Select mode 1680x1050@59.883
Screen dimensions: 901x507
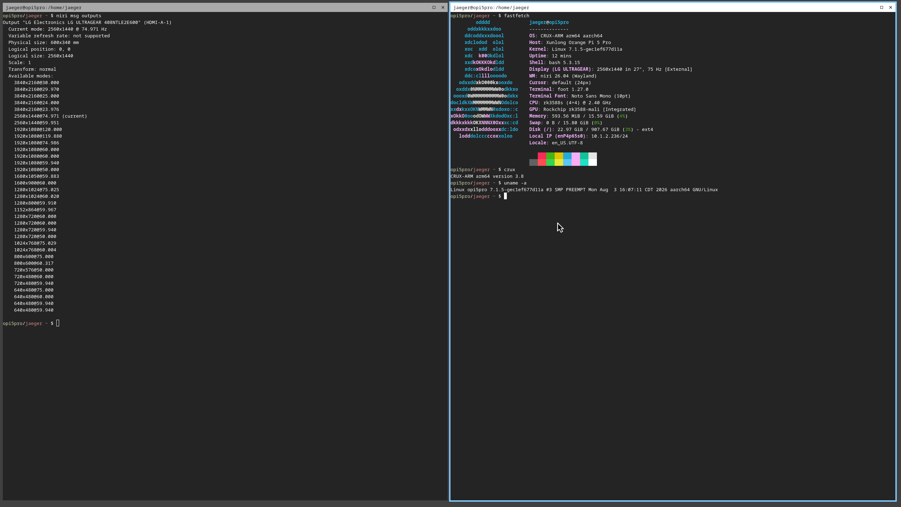tap(37, 176)
